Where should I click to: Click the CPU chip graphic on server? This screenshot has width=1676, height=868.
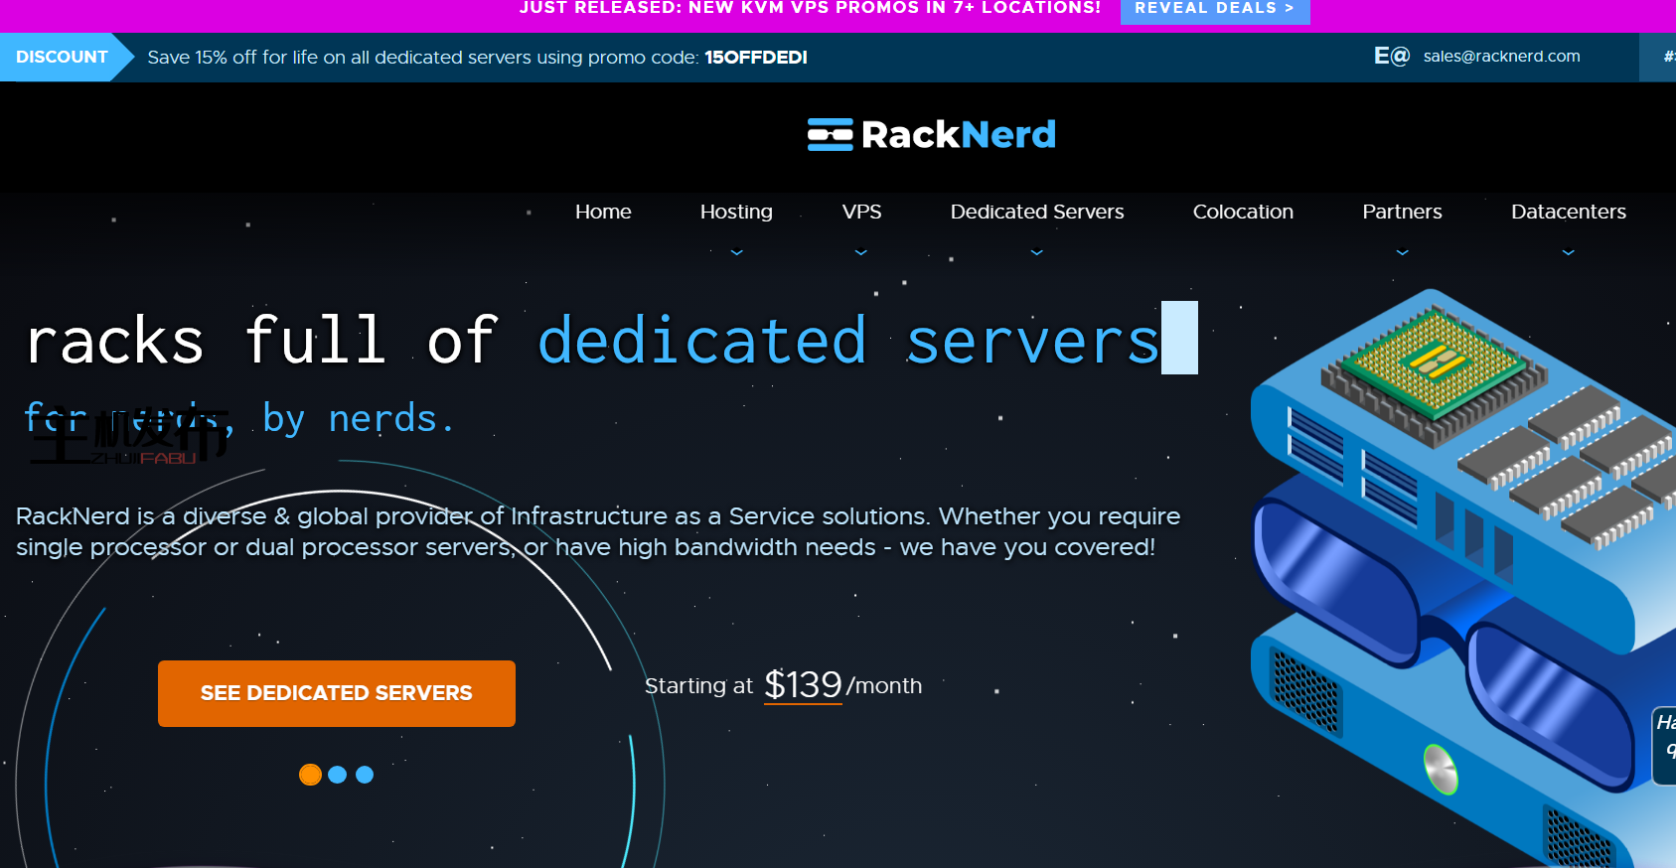(1433, 365)
